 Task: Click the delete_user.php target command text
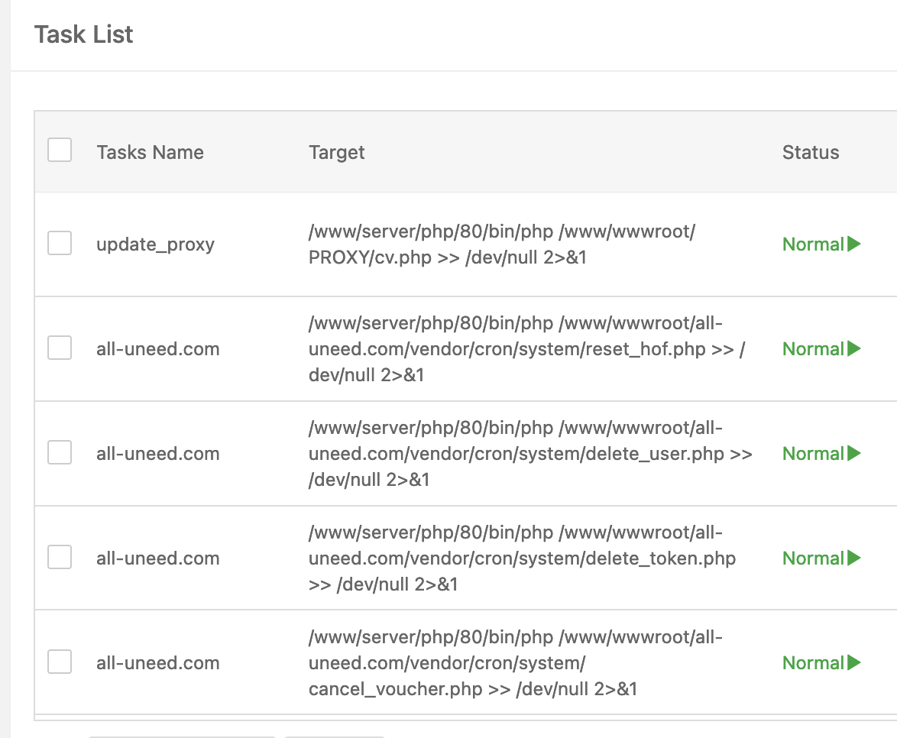click(530, 454)
